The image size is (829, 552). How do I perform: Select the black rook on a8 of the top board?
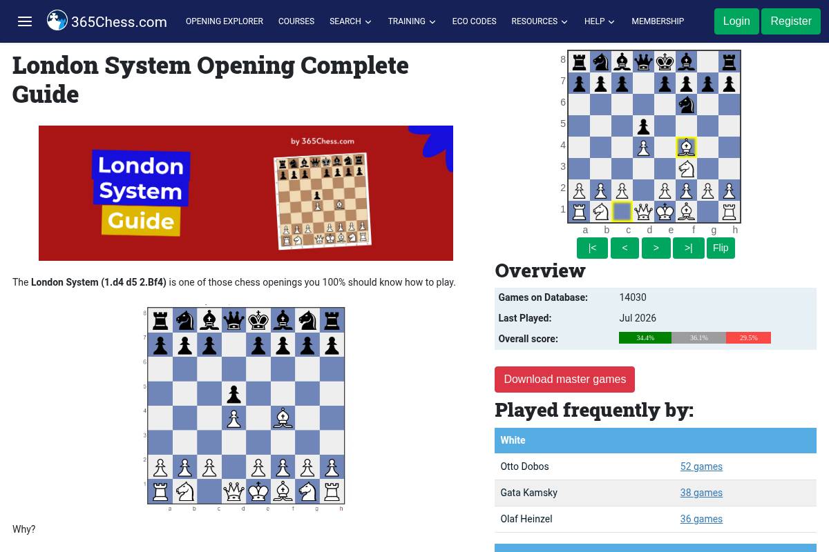pos(579,61)
